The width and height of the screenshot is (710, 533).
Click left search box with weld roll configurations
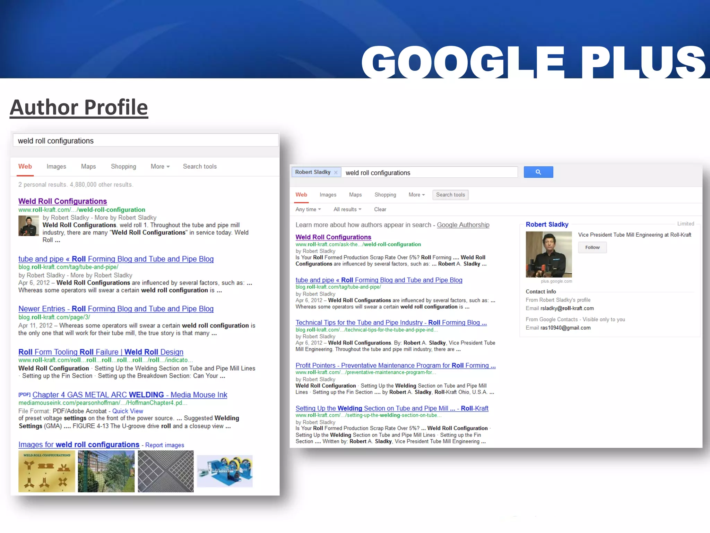pyautogui.click(x=146, y=141)
